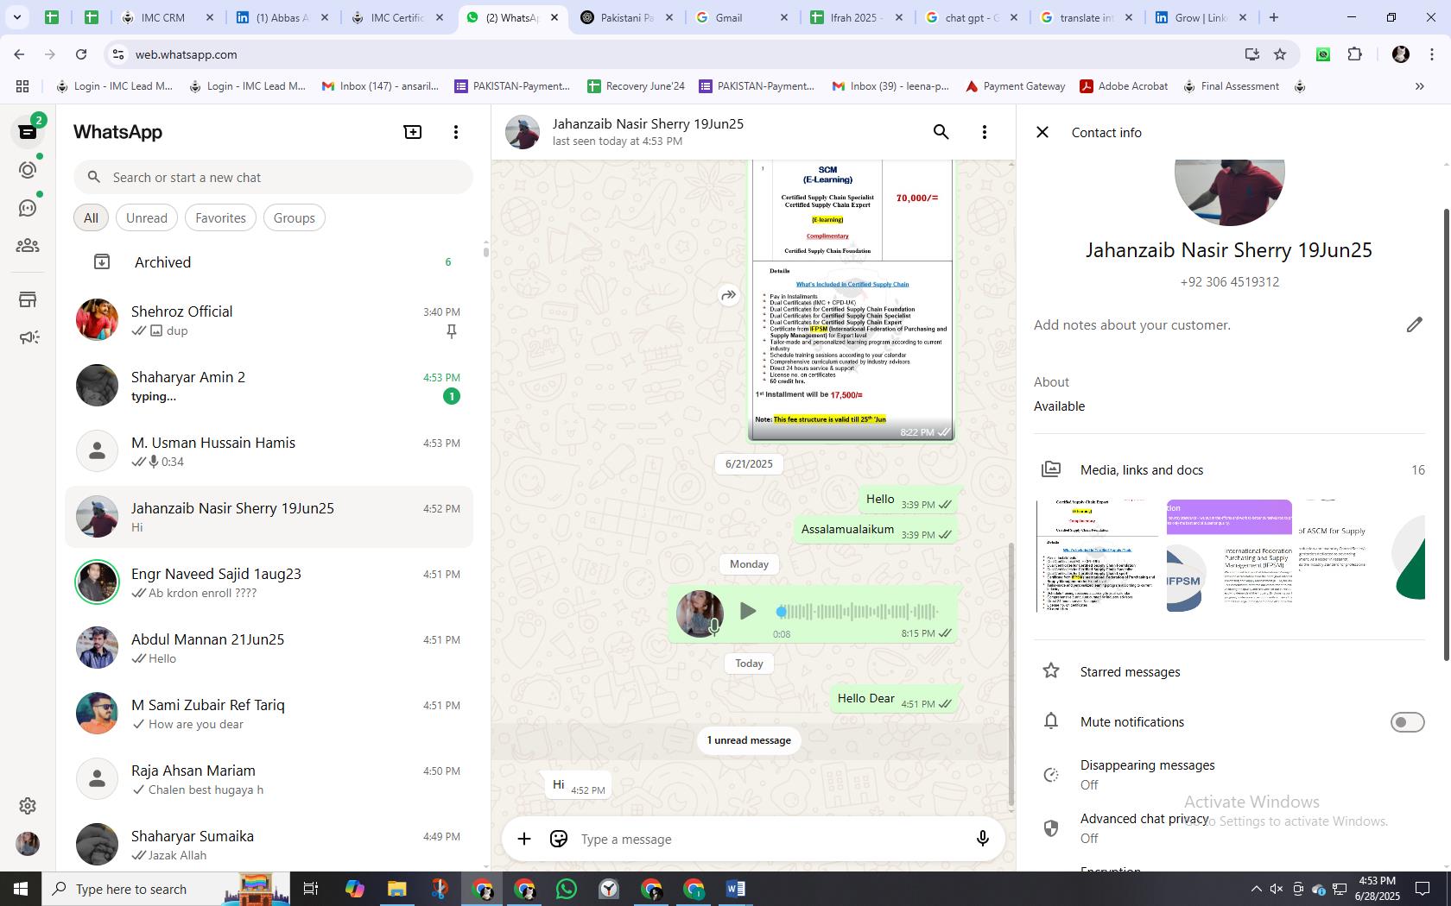
Task: Start a new chat with the plus-box icon
Action: 413,132
